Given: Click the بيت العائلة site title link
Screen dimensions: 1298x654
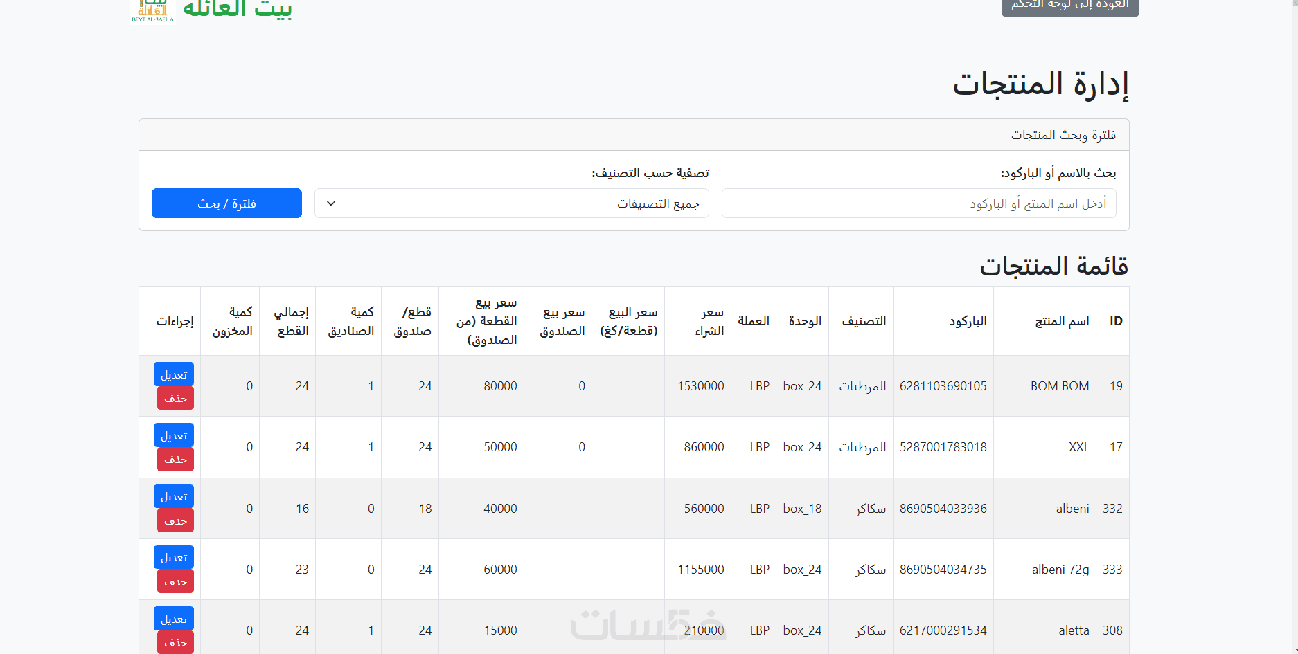Looking at the screenshot, I should [238, 10].
